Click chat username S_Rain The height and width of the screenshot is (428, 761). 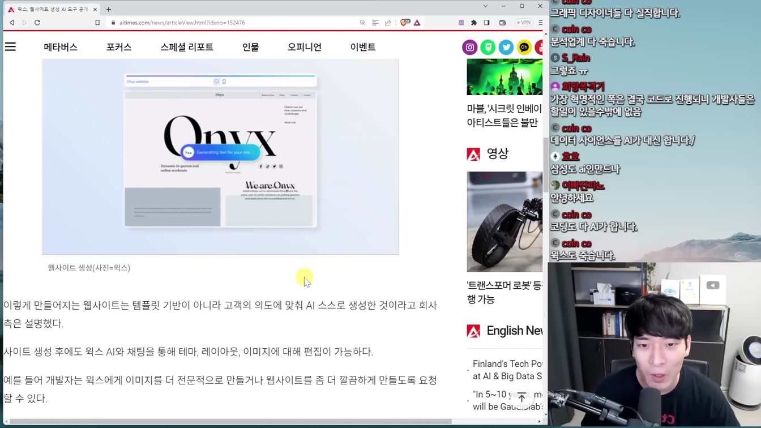576,58
